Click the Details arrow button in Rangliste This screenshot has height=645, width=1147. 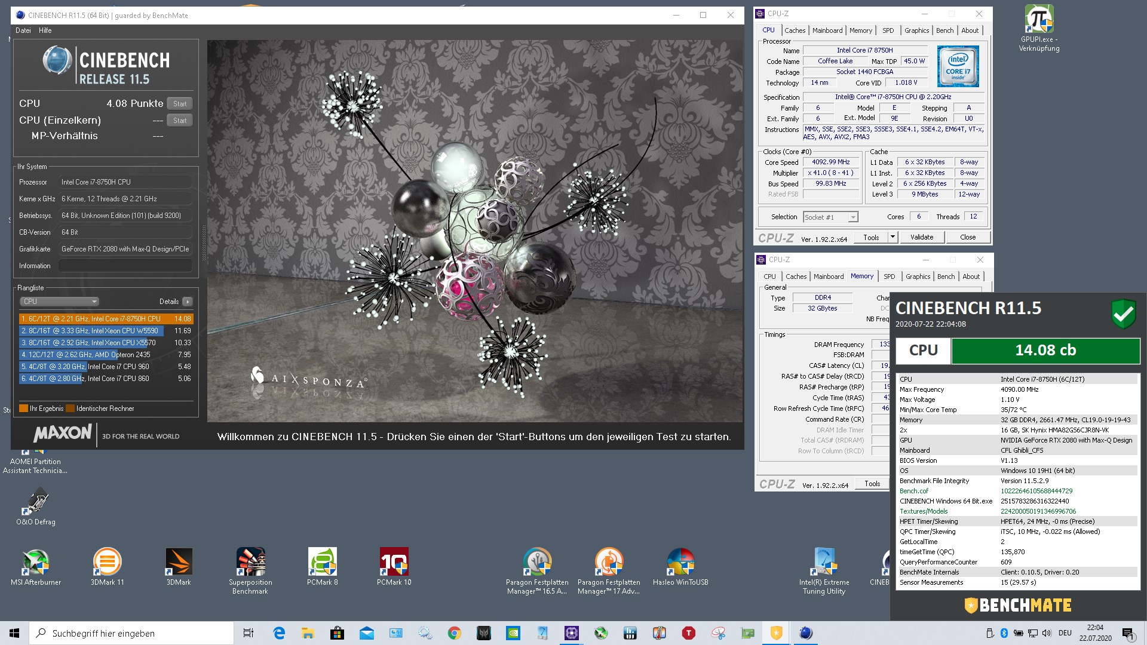pyautogui.click(x=188, y=302)
